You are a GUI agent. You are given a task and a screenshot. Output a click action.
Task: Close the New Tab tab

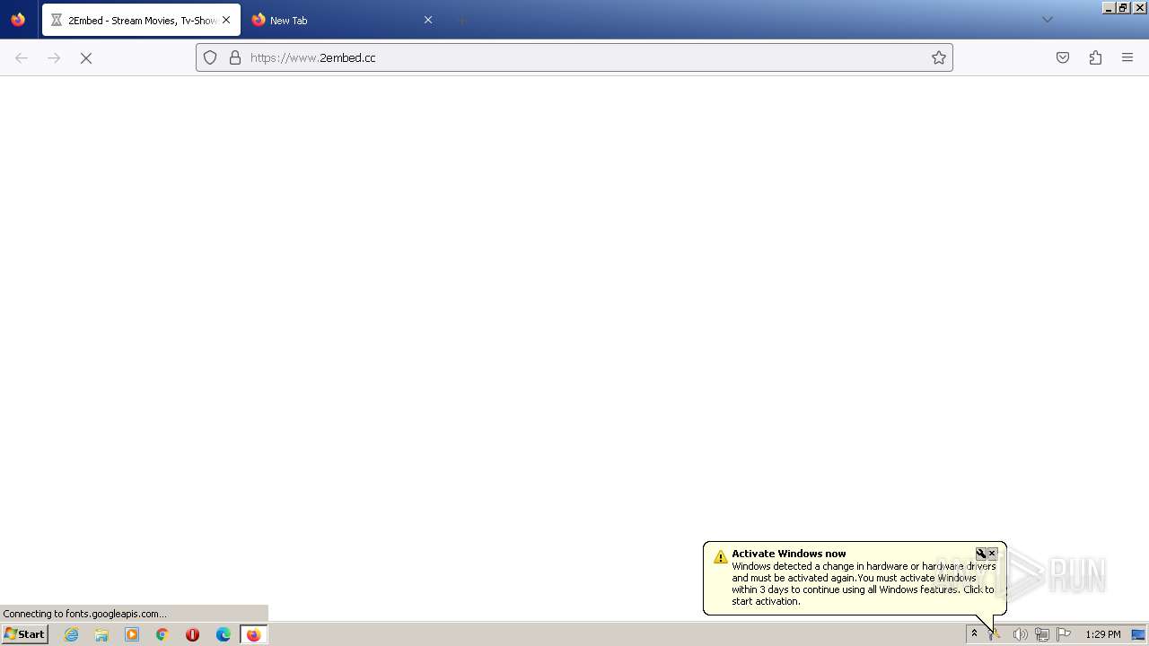coord(428,20)
